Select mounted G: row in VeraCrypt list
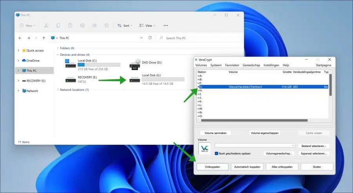This screenshot has width=353, height=193. tap(263, 87)
